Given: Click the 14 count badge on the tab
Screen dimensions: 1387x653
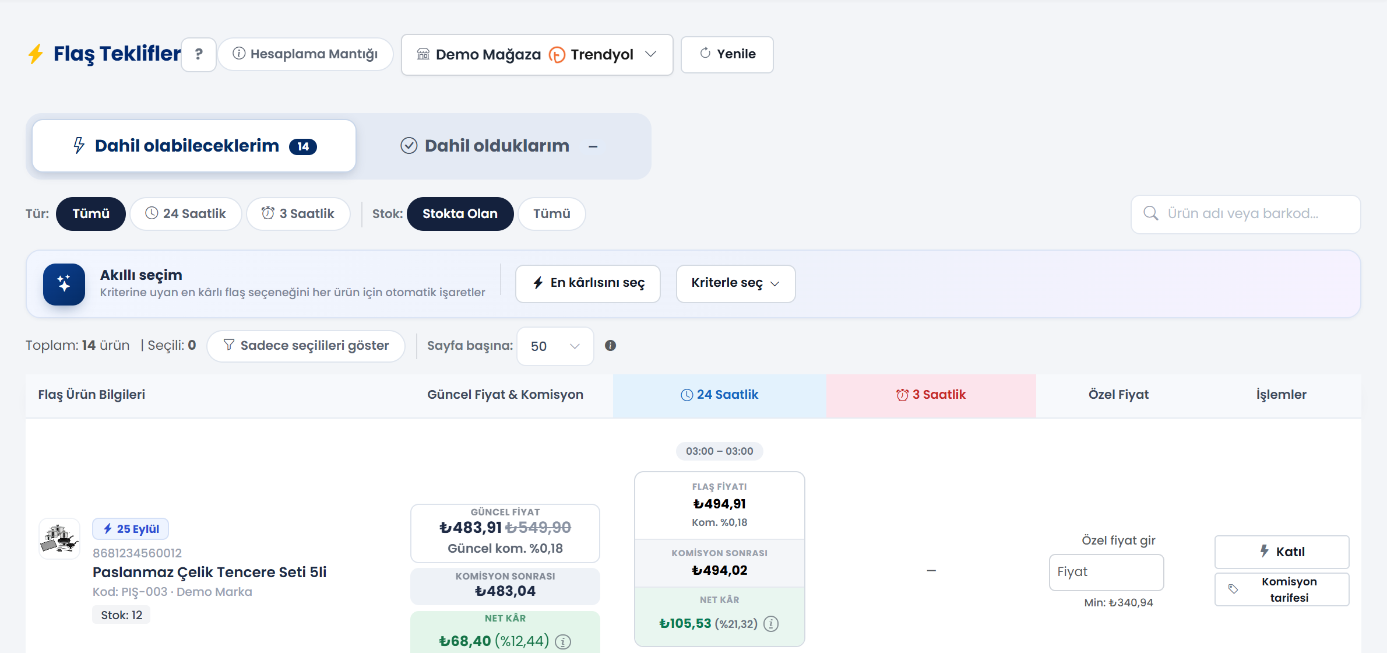Looking at the screenshot, I should point(303,146).
